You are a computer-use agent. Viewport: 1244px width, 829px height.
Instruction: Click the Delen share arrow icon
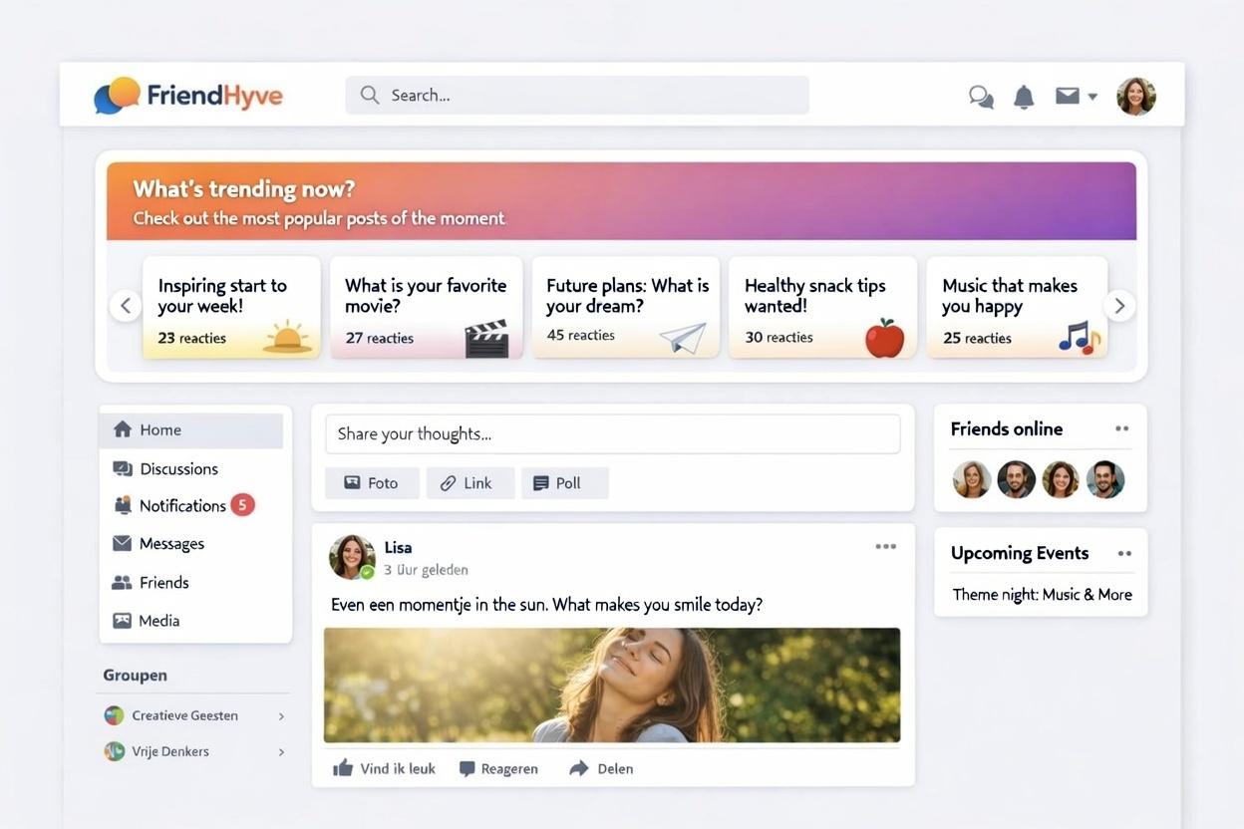(x=579, y=768)
